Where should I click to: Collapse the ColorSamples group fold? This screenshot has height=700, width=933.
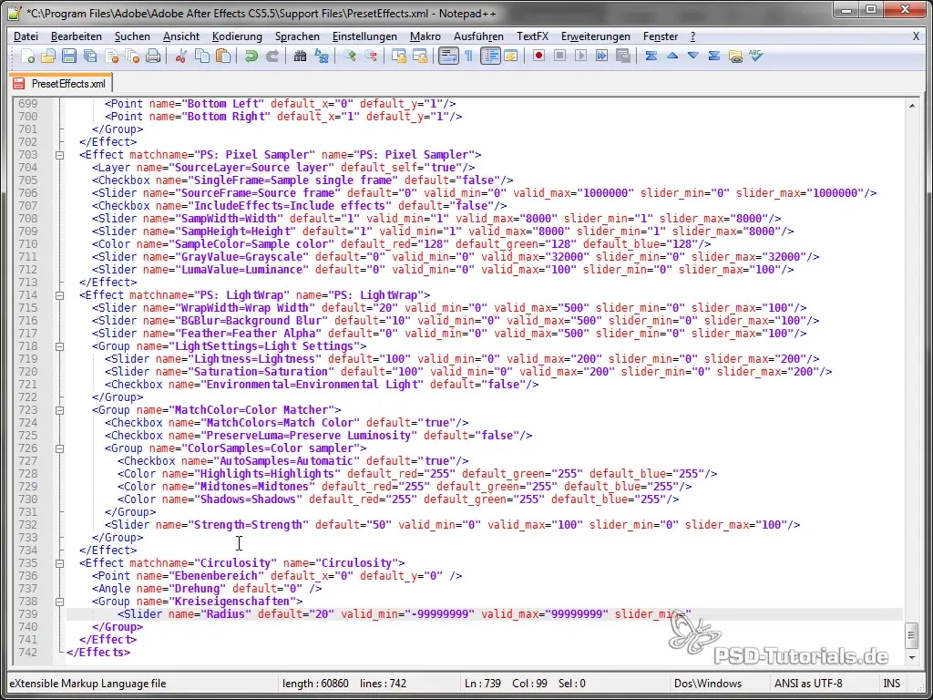pos(59,448)
